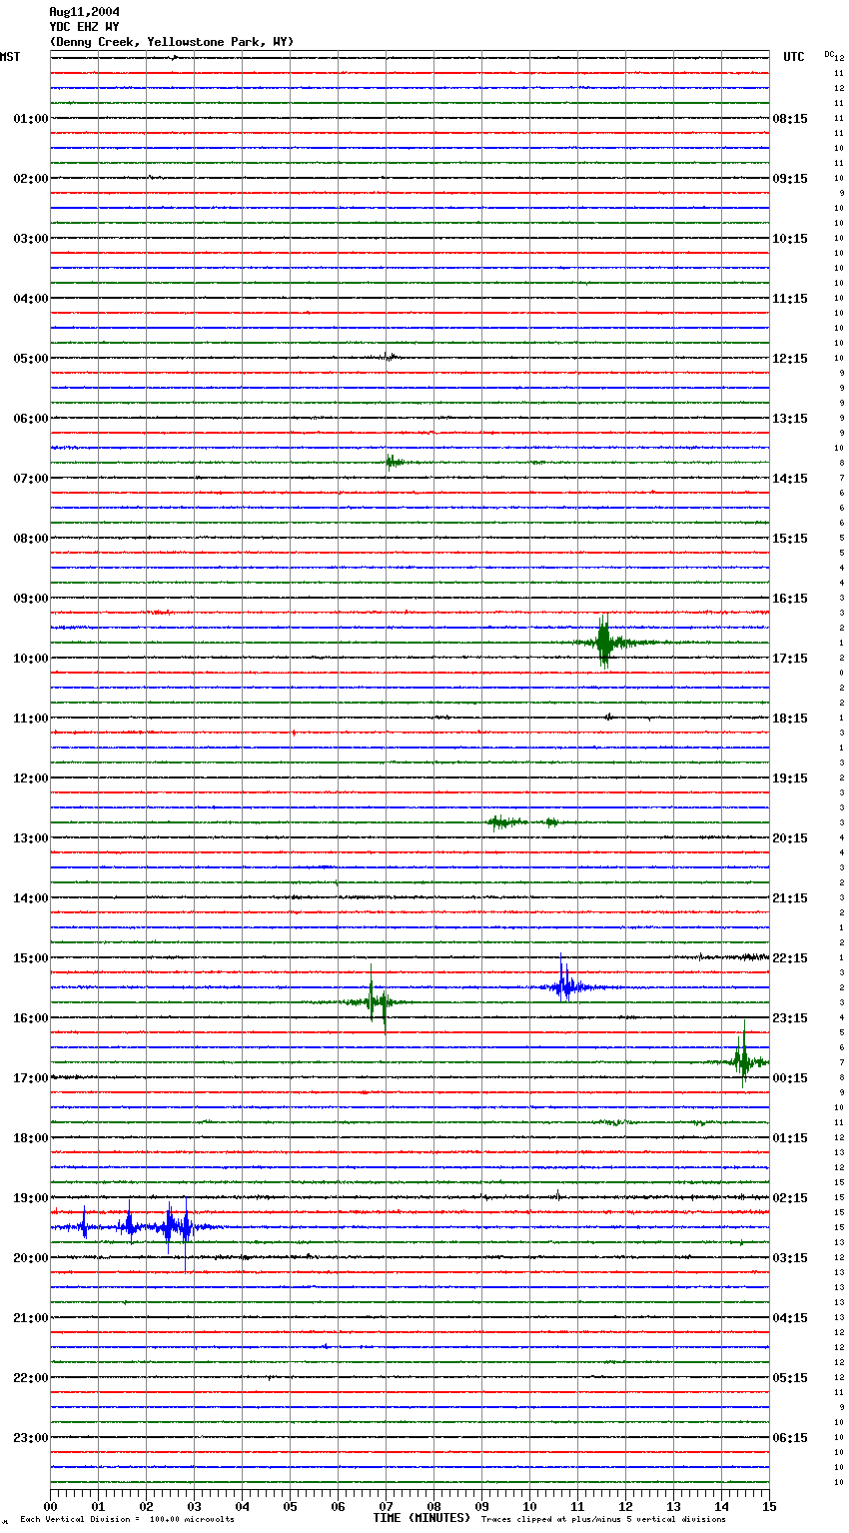Click the 06:15 UTC time label
The height and width of the screenshot is (1533, 849).
790,1438
